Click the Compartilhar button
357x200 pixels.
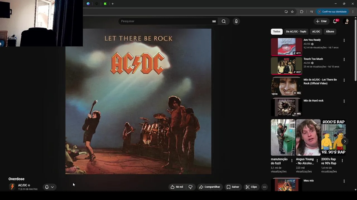point(210,187)
